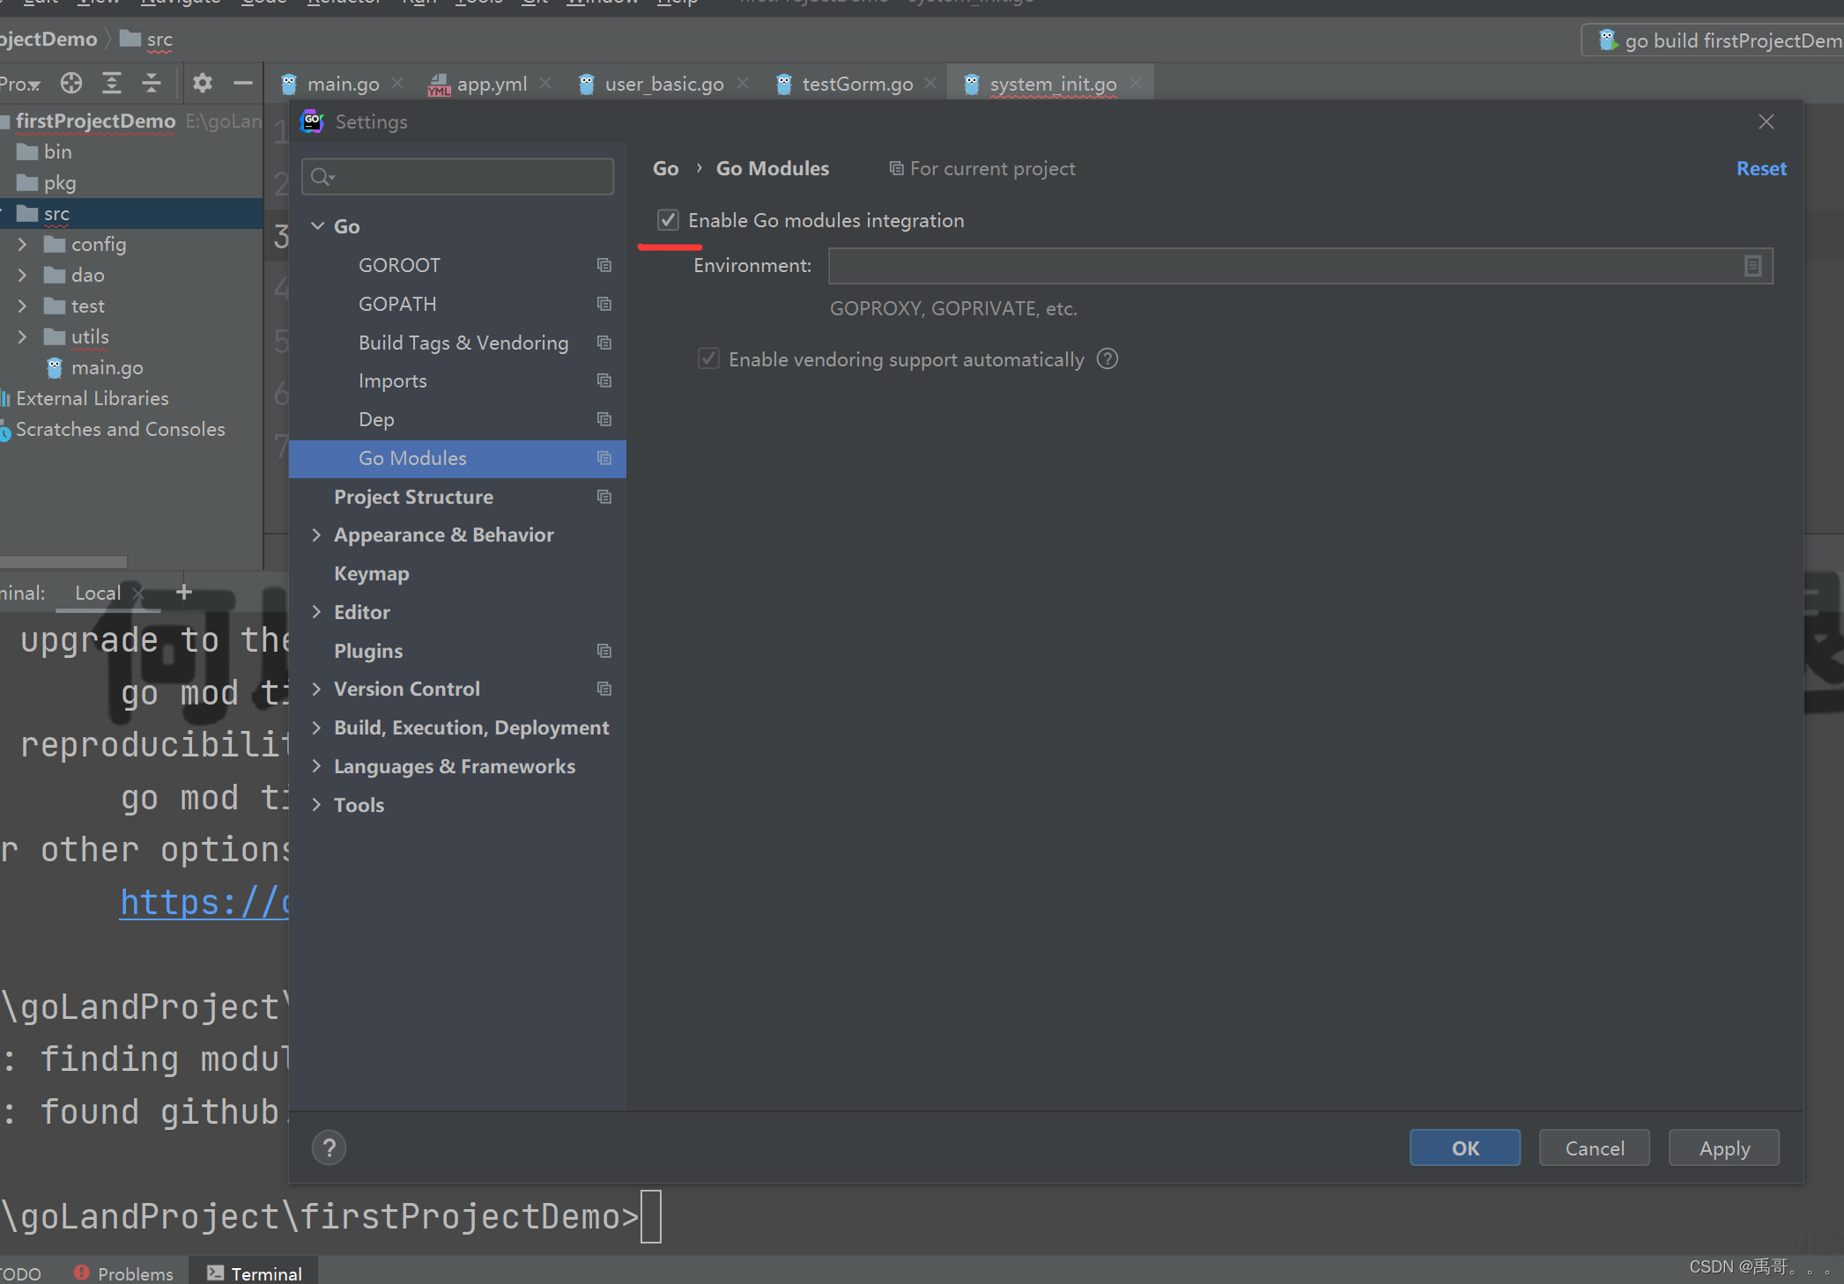The image size is (1844, 1284).
Task: Toggle Enable vendoring support automatically checkbox
Action: pos(708,359)
